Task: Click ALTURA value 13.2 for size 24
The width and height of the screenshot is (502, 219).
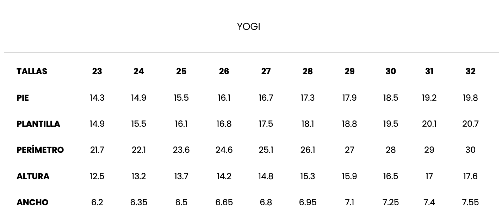Action: click(139, 176)
